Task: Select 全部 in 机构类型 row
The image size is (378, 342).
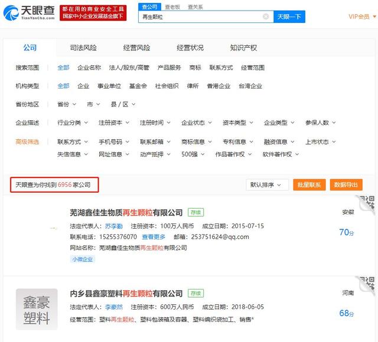Action: 63,86
